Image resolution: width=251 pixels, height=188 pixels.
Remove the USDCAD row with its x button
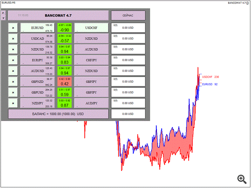click(x=13, y=38)
